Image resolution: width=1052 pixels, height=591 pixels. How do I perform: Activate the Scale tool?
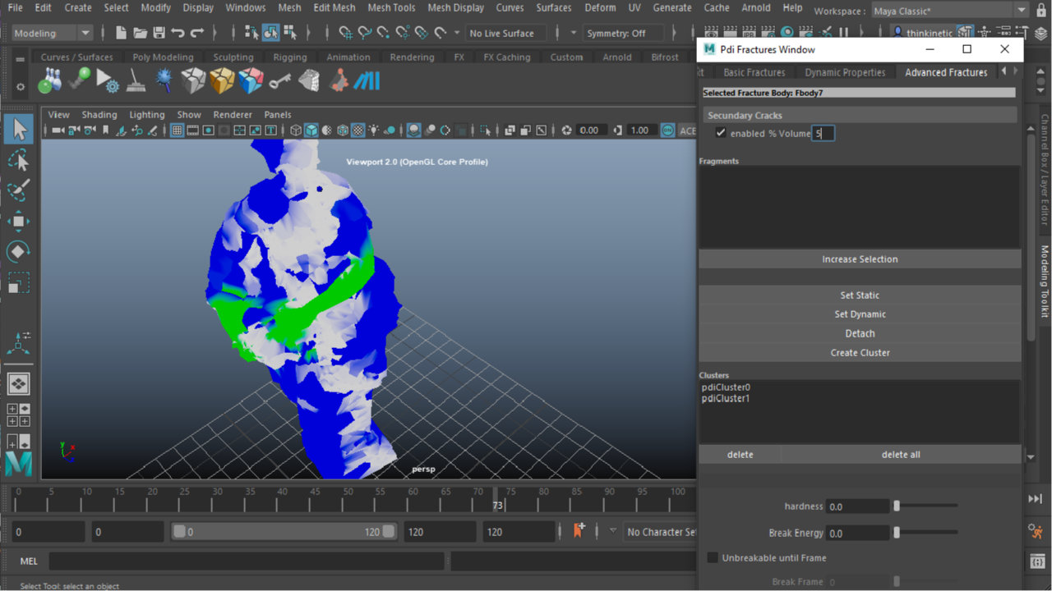pyautogui.click(x=18, y=282)
